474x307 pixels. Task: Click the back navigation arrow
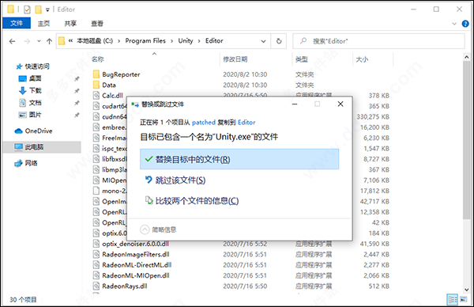tap(12, 41)
